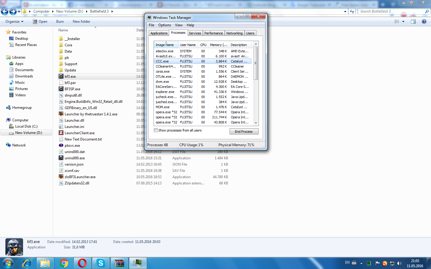The height and width of the screenshot is (269, 431).
Task: Switch to the Users tab
Action: click(250, 33)
